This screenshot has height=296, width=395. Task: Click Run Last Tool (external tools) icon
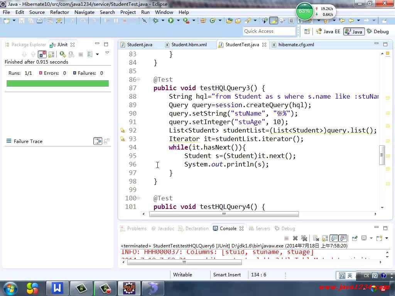pyautogui.click(x=186, y=21)
